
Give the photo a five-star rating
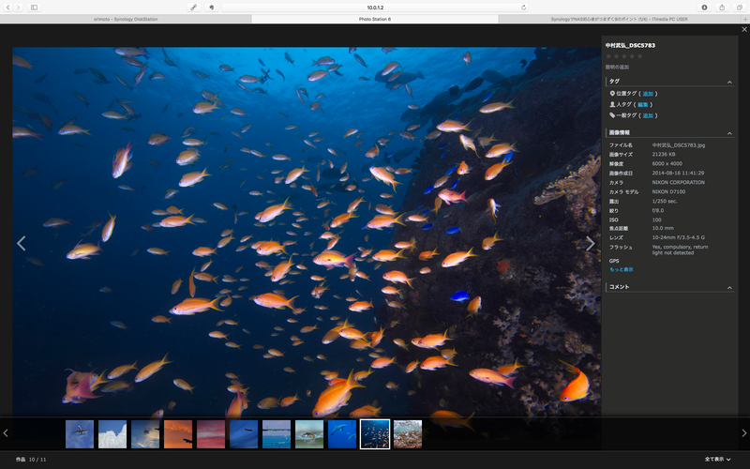[640, 56]
